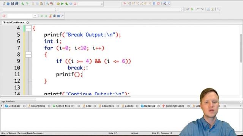Click the Save all files icon
The image size is (243, 136).
coord(17,3)
